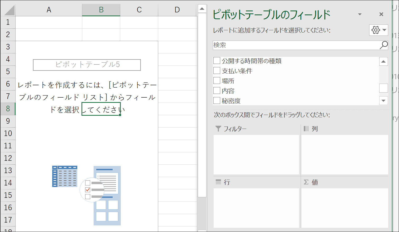The image size is (399, 232).
Task: Click inside the 列 drop area
Action: click(345, 155)
